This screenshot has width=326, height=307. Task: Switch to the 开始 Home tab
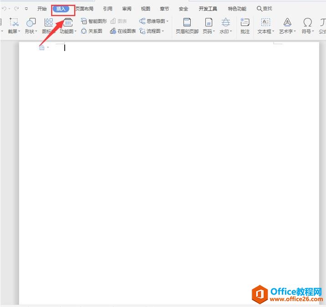pos(42,9)
